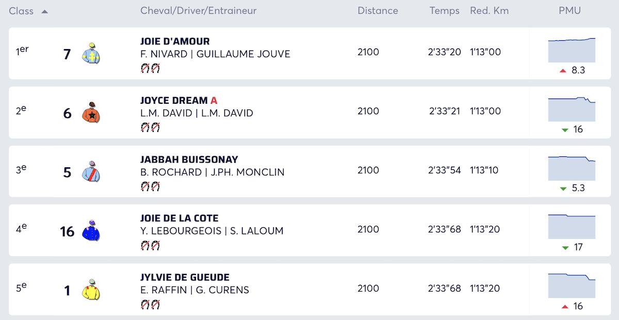Click the barefoot horseshoe icons under Y. Lebourgeois
Viewport: 619px width, 320px height.
(x=150, y=246)
